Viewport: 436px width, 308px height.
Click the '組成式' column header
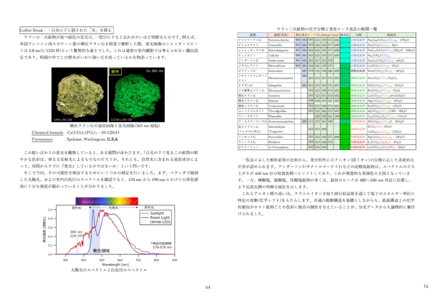tap(391, 35)
